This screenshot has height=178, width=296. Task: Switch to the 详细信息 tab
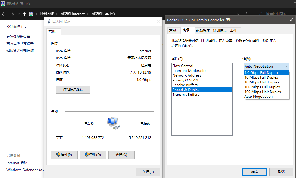(x=220, y=30)
